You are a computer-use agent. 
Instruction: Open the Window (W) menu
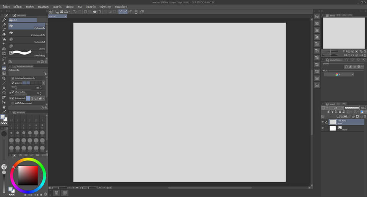[105, 7]
